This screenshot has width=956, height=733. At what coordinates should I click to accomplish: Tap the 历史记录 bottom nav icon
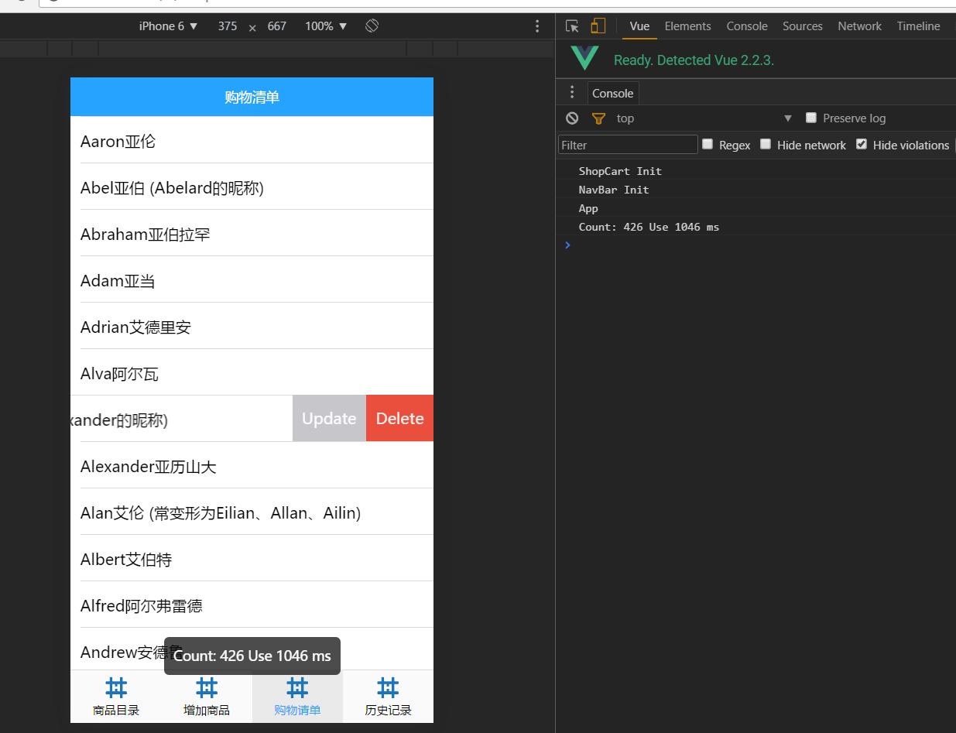[388, 687]
